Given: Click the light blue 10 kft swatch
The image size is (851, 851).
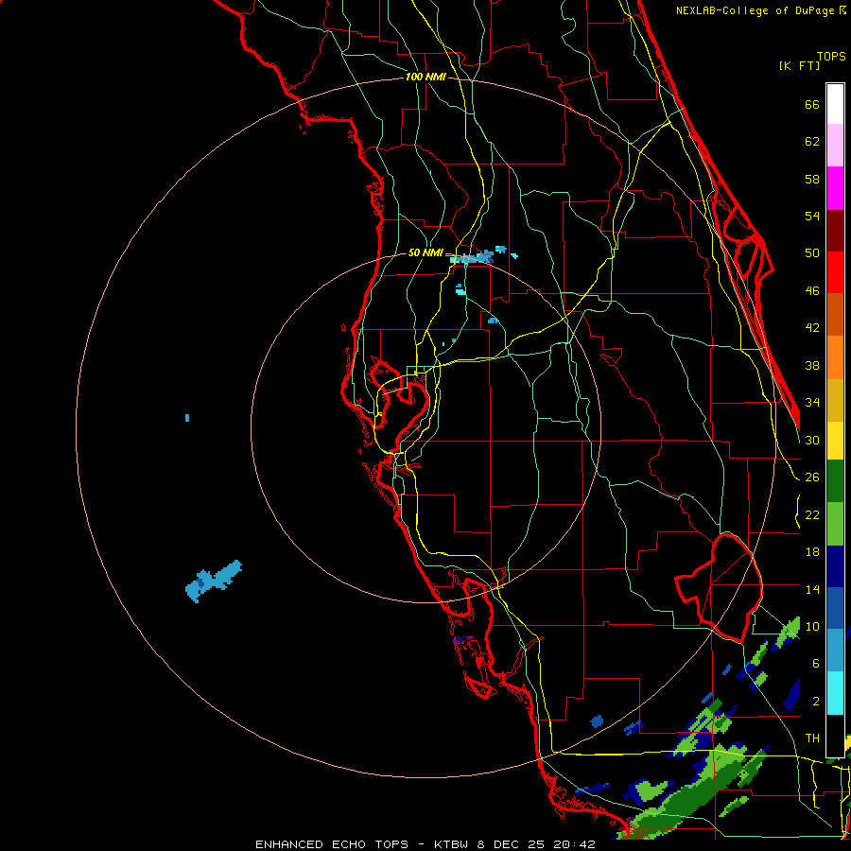Looking at the screenshot, I should coord(835,650).
